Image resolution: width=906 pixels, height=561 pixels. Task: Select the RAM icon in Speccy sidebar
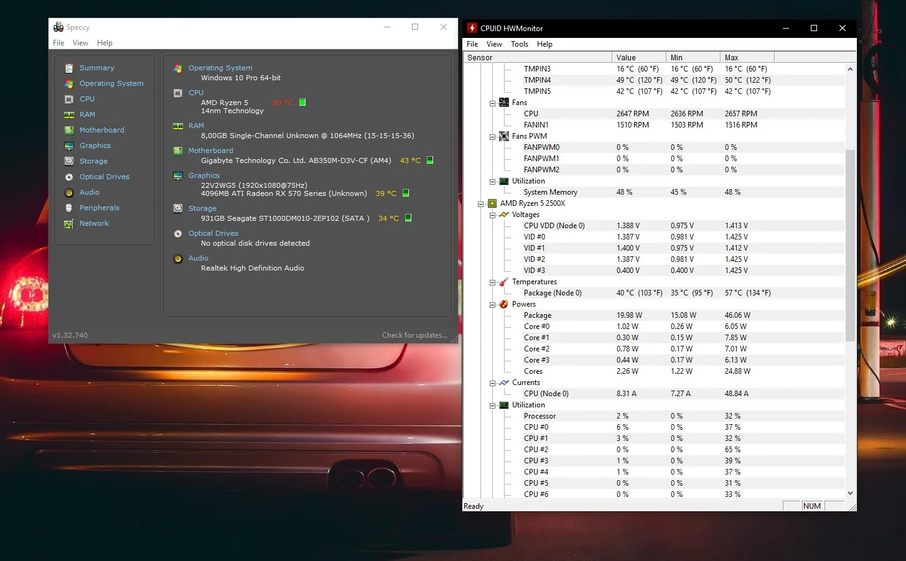[x=69, y=114]
